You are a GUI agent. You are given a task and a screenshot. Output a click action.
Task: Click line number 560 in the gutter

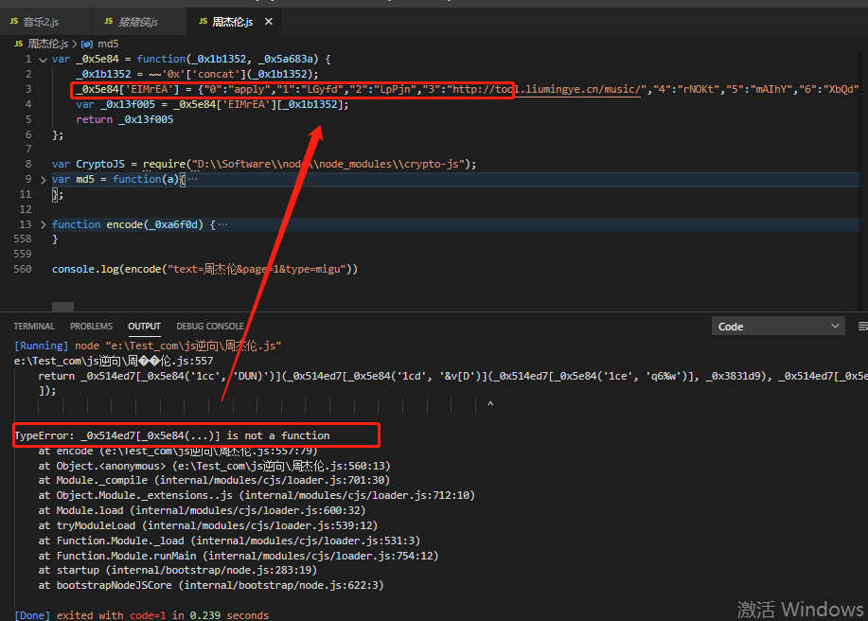coord(23,269)
